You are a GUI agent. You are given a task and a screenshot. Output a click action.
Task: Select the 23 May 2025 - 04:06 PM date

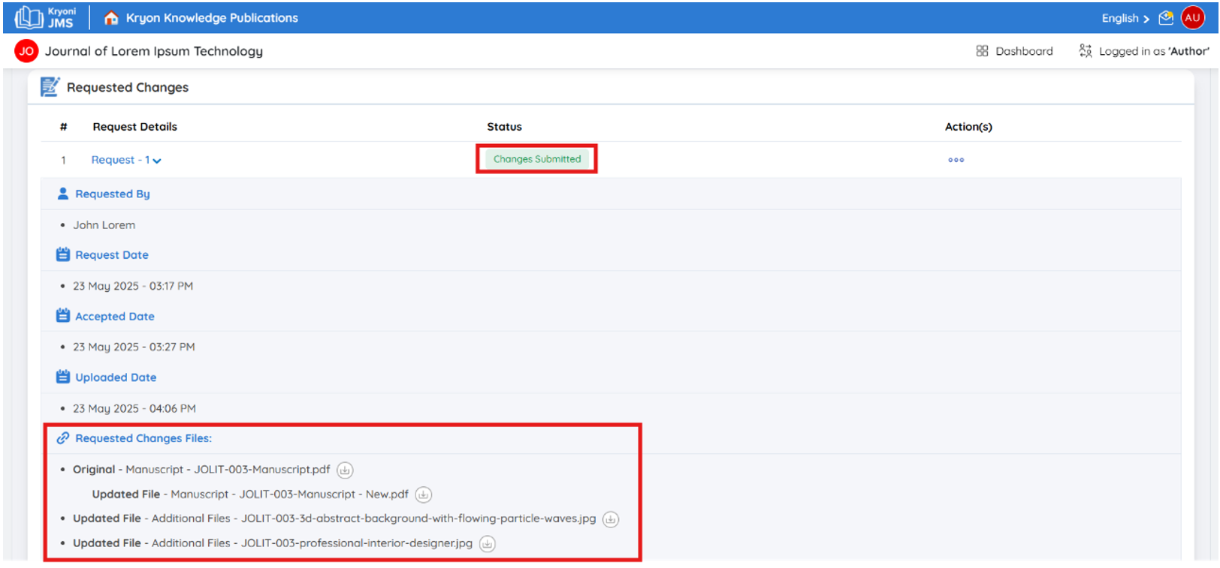(134, 408)
